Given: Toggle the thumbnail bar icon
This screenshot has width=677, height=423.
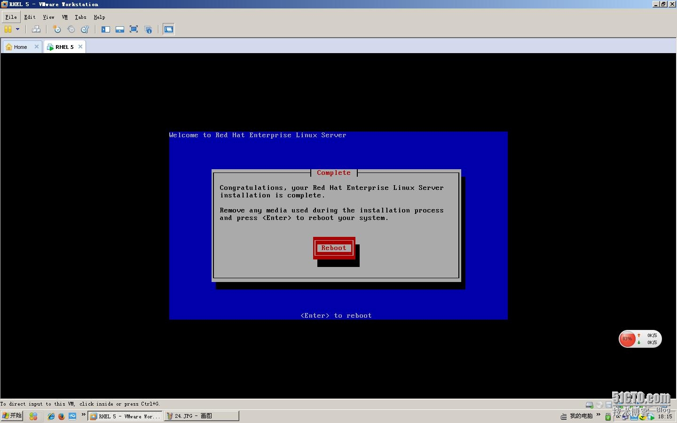Looking at the screenshot, I should (120, 29).
